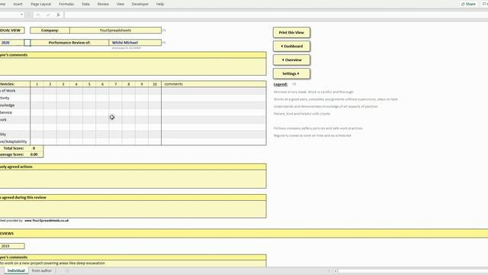
Task: Click score column header 1
Action: pos(37,84)
